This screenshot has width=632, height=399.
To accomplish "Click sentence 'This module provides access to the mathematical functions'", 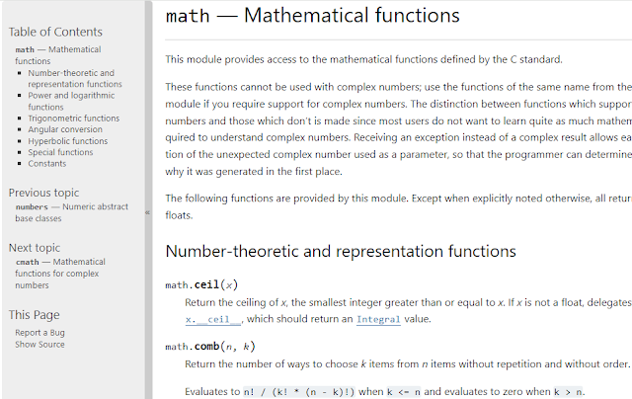I will pos(299,59).
